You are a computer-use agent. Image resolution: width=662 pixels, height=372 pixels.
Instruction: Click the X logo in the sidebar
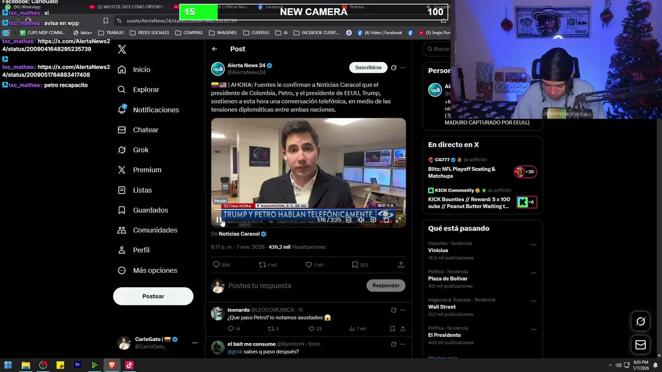point(122,49)
